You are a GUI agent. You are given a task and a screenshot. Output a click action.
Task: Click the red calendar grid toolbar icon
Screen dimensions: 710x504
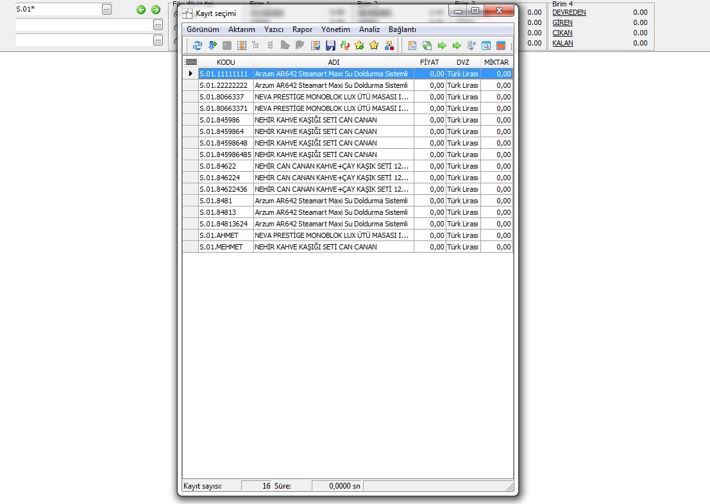(x=501, y=46)
